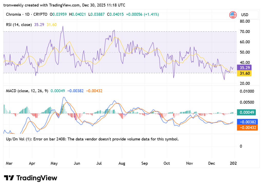Click the Dec label on time axis

[212, 163]
